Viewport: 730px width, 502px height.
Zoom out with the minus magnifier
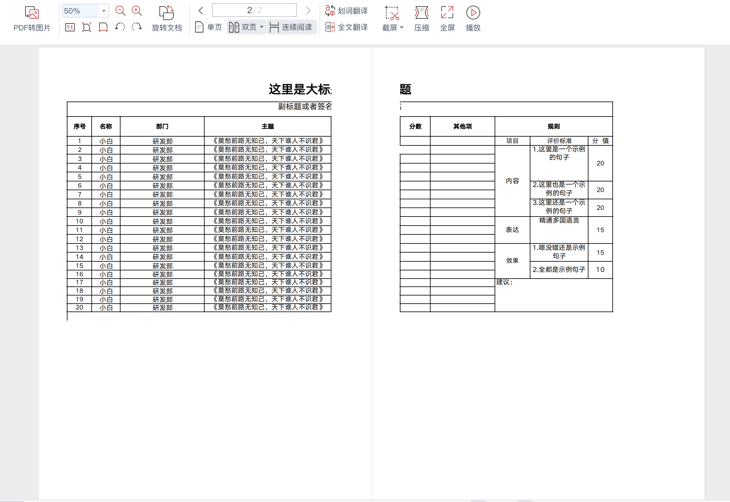pyautogui.click(x=120, y=11)
